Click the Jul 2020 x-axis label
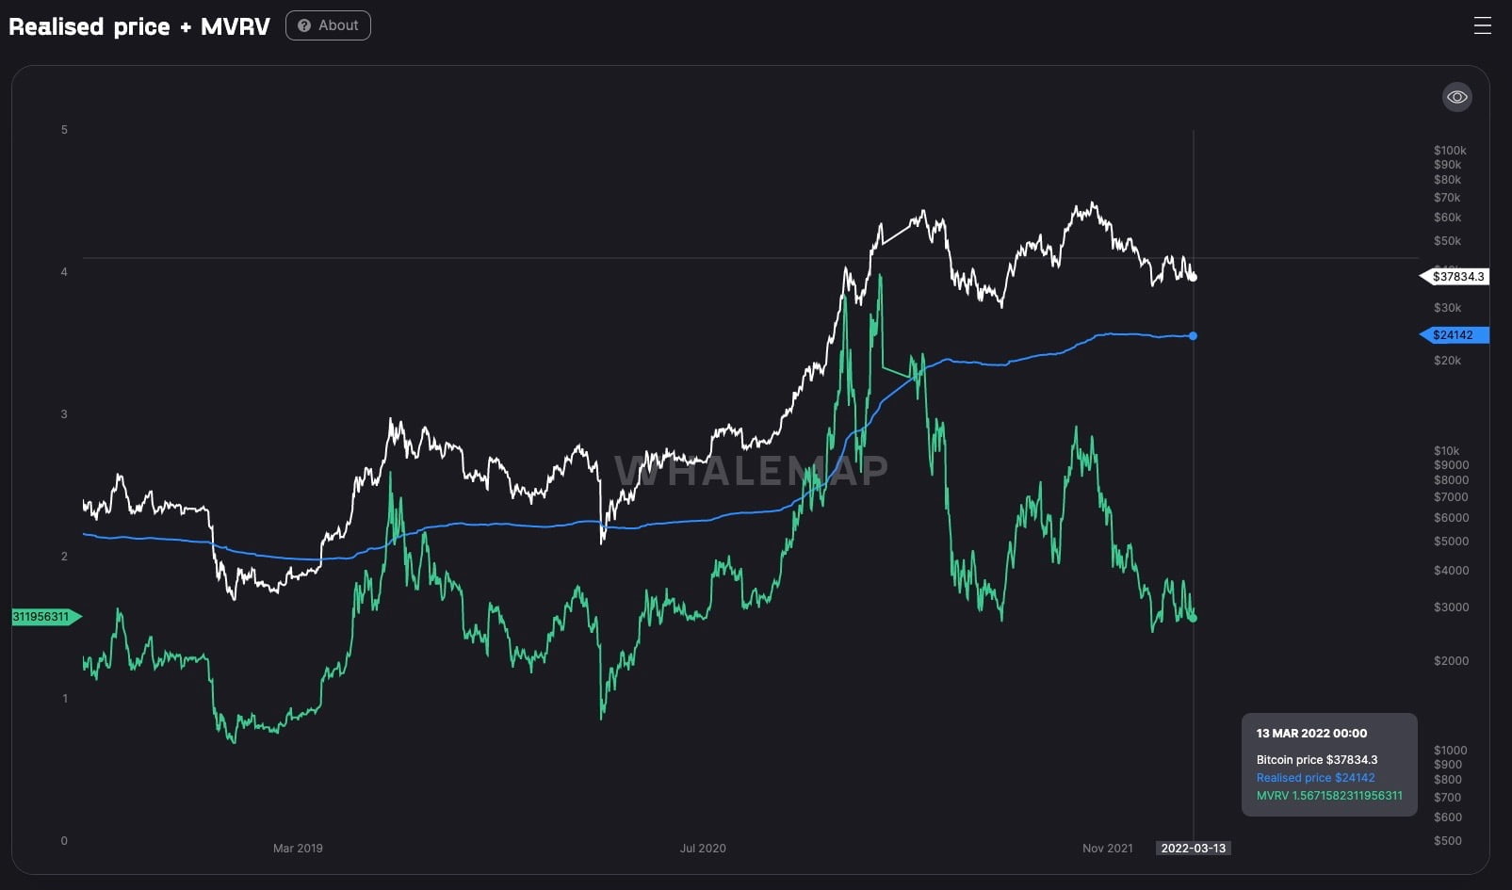The height and width of the screenshot is (890, 1512). click(703, 849)
